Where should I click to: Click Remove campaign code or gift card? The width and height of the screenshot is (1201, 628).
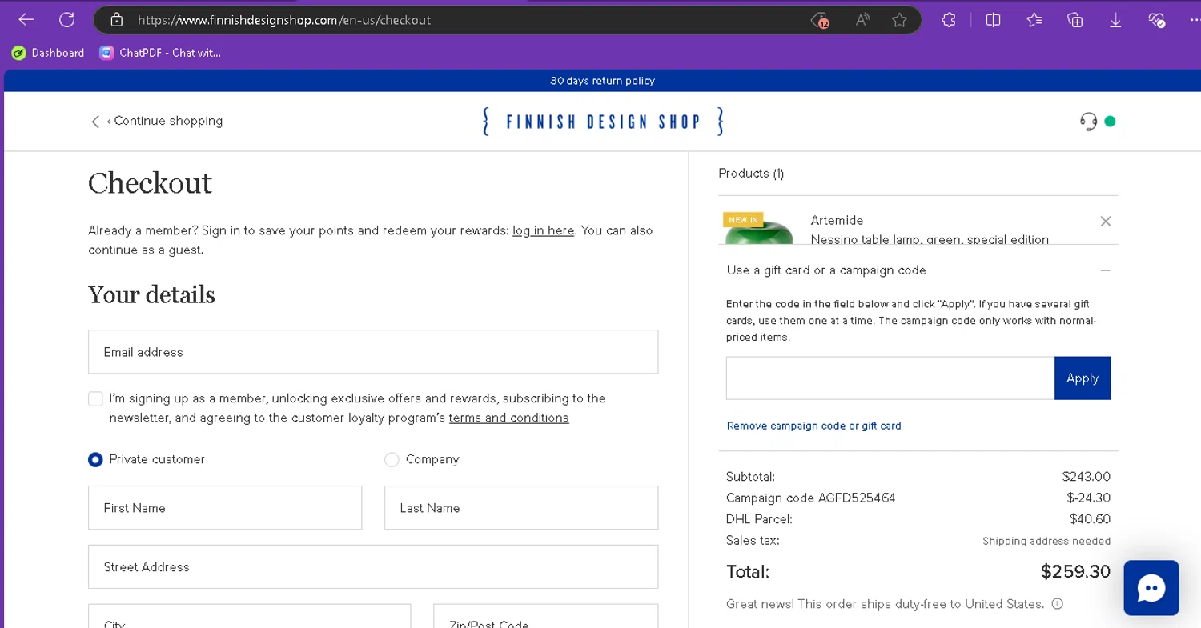click(813, 426)
